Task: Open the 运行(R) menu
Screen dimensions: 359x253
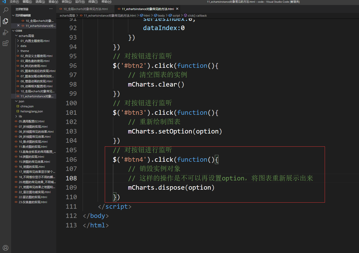Action: point(80,2)
